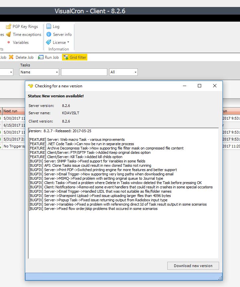240x287 pixels.
Task: Select the No Trigger row in grid
Action: [13, 146]
